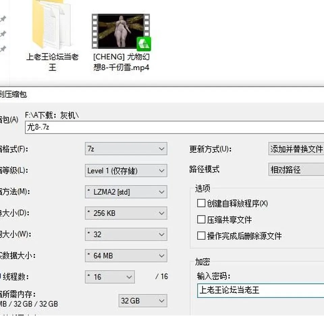324x316 pixels.
Task: Open the solid block size dropdown 64 MB
Action: [x=126, y=256]
